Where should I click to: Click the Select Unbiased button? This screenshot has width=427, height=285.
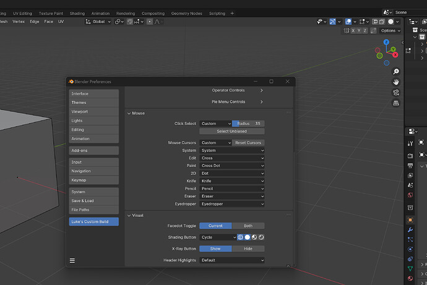(x=231, y=131)
